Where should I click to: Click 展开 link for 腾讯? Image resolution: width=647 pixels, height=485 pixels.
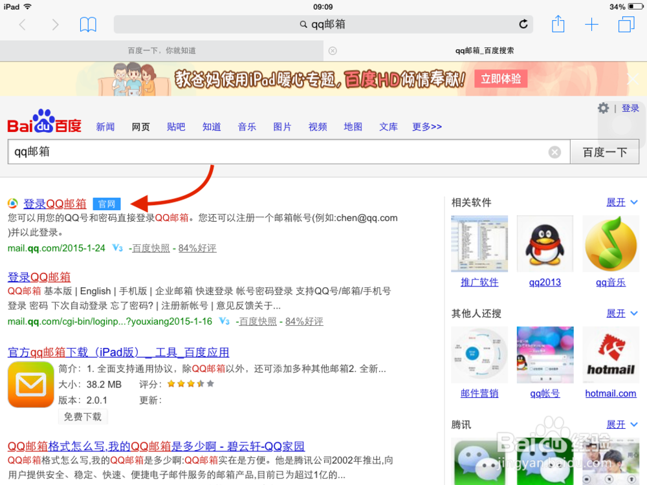[616, 424]
